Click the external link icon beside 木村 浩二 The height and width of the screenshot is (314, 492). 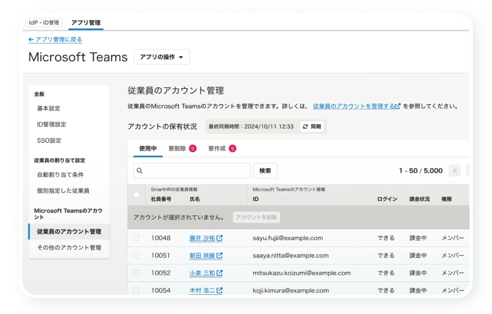coord(220,290)
